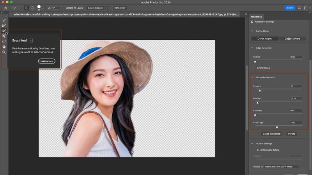312x175 pixels.
Task: Choose Object Aware refine mode
Action: pos(292,38)
